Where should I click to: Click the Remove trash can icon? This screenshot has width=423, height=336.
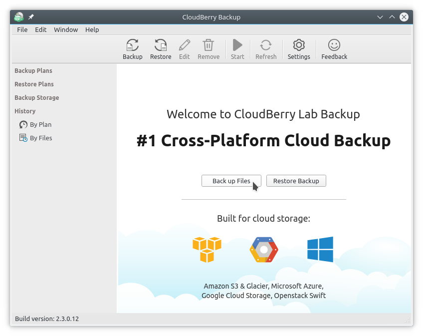coord(209,45)
